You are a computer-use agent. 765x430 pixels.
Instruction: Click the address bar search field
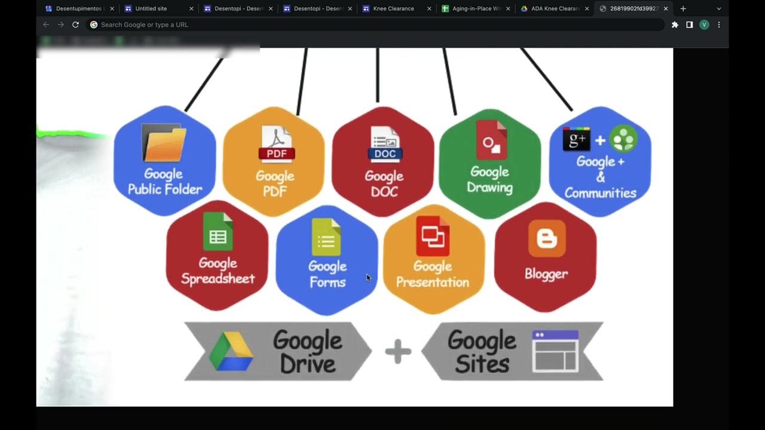coord(375,24)
